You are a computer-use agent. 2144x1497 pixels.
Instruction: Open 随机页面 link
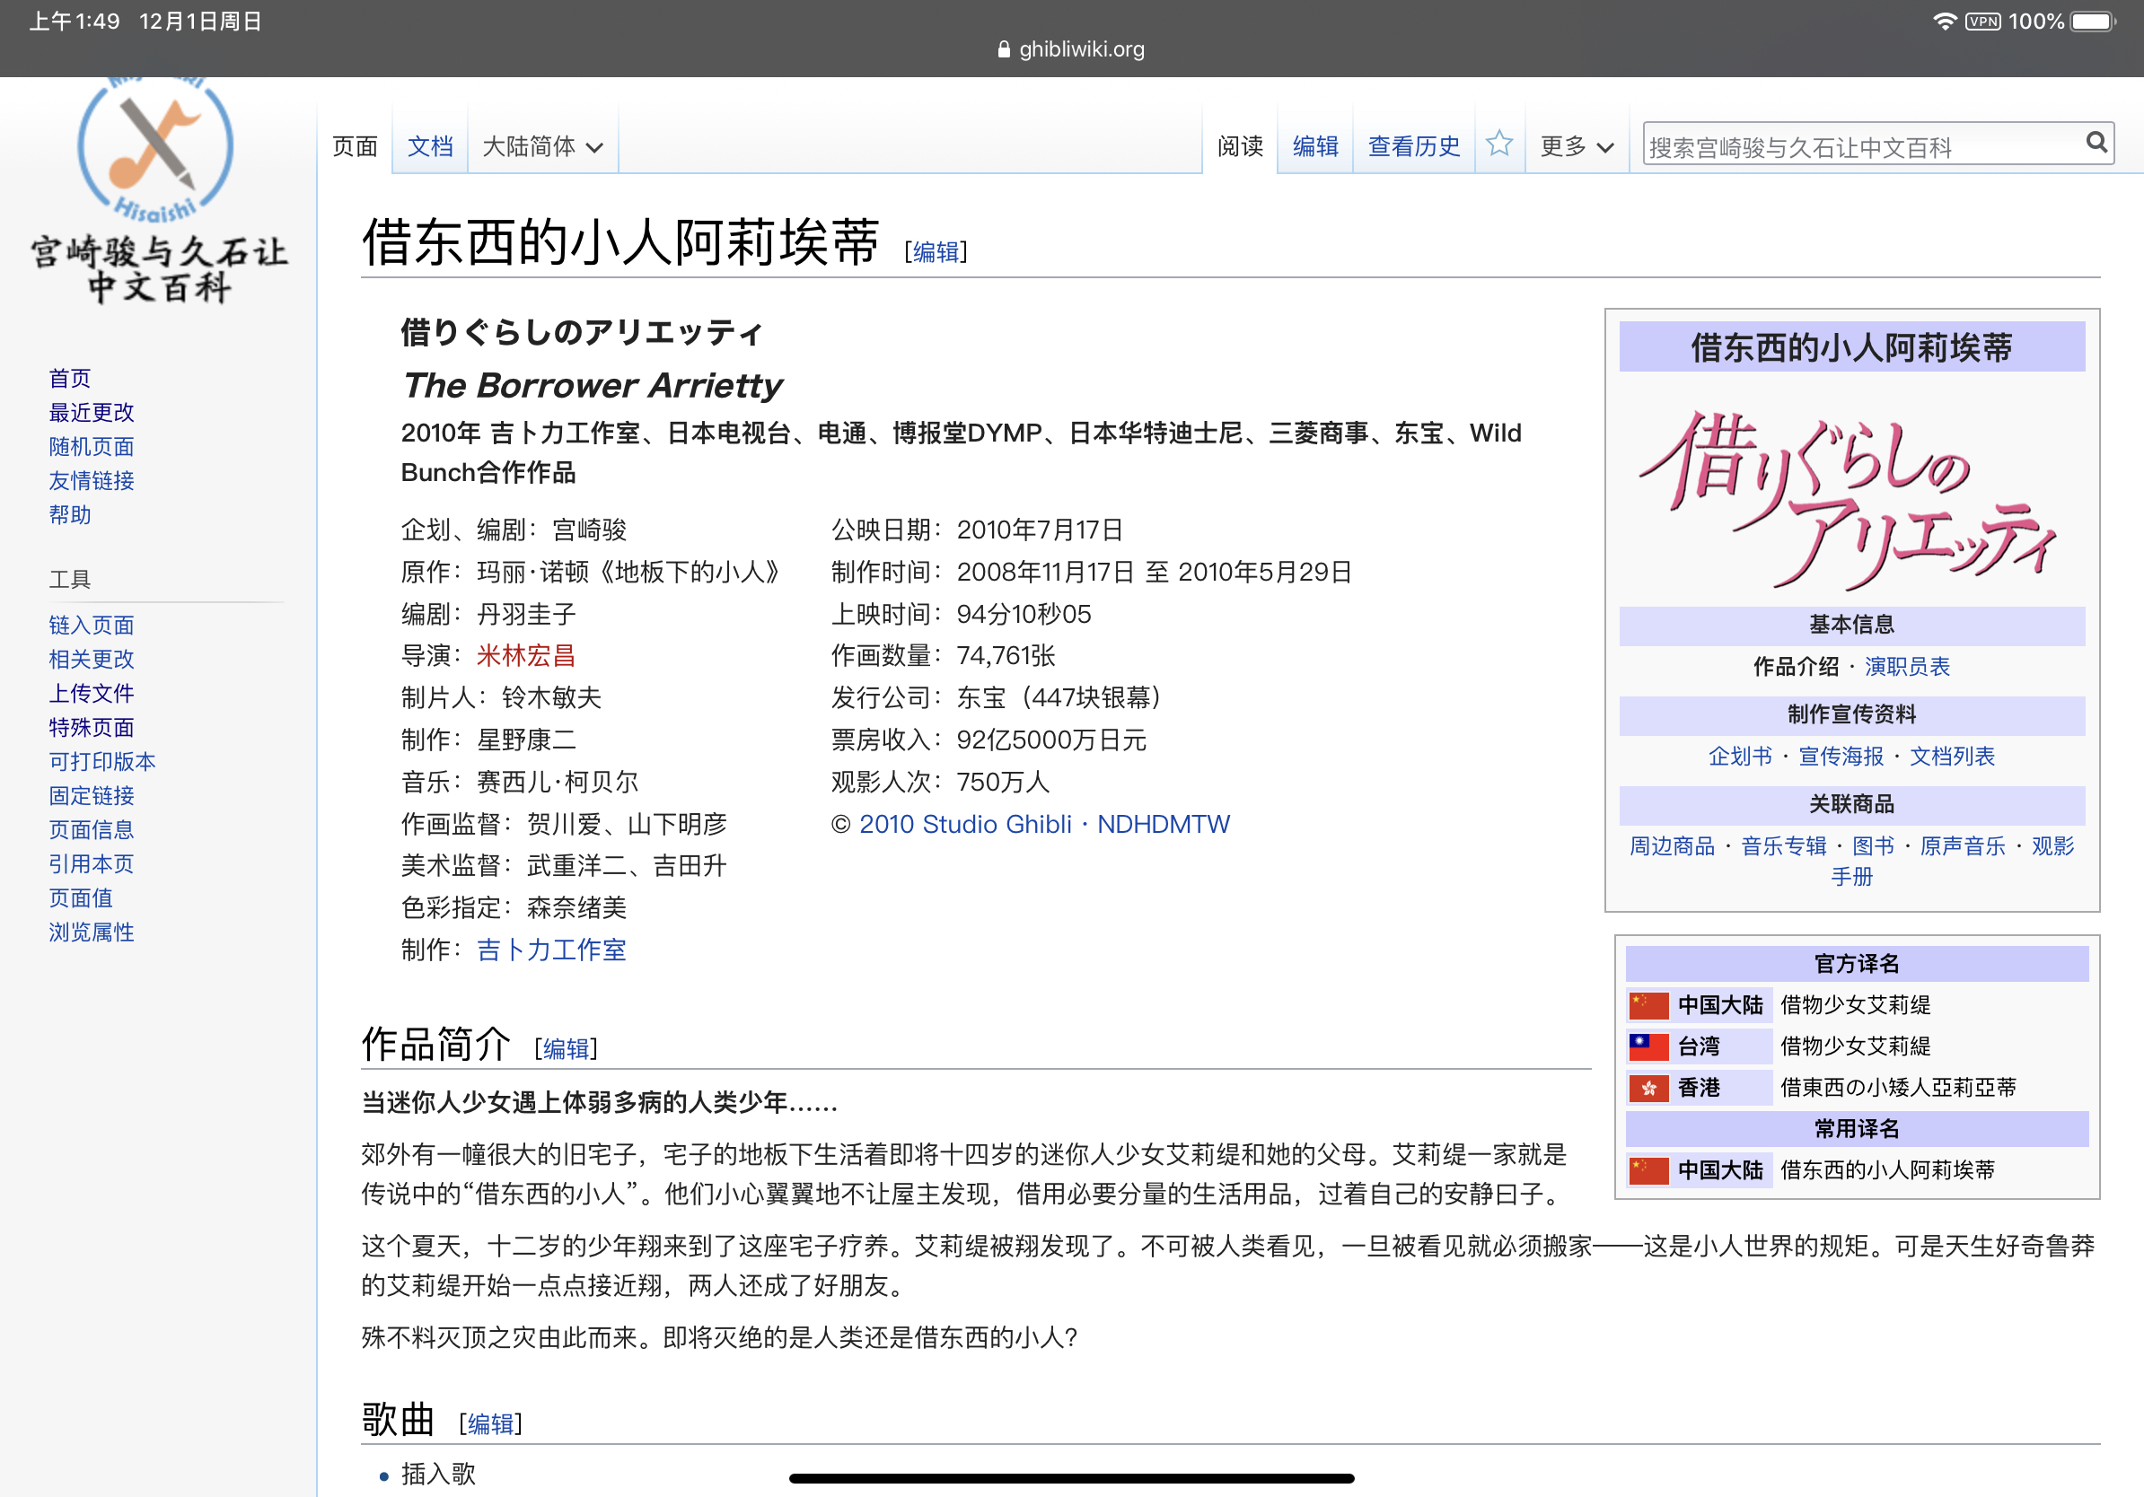tap(92, 446)
